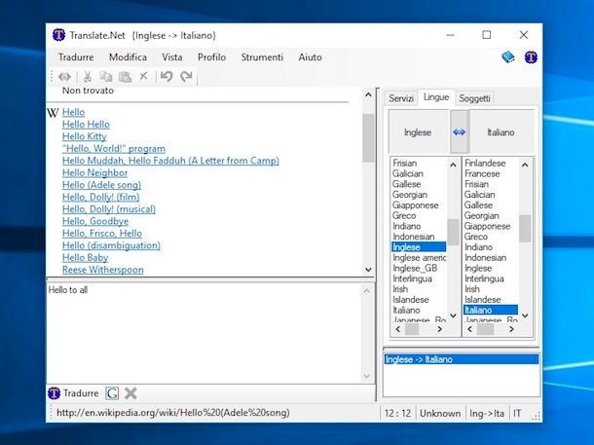Screen dimensions: 594x445
Task: Select Giapponese in the source language list
Action: click(416, 204)
